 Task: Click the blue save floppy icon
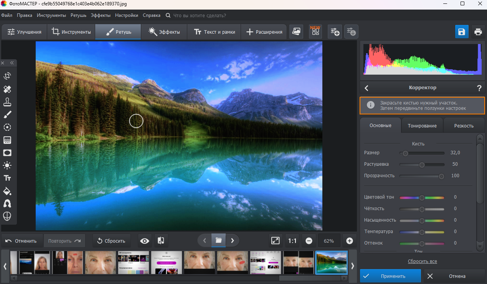tap(462, 32)
